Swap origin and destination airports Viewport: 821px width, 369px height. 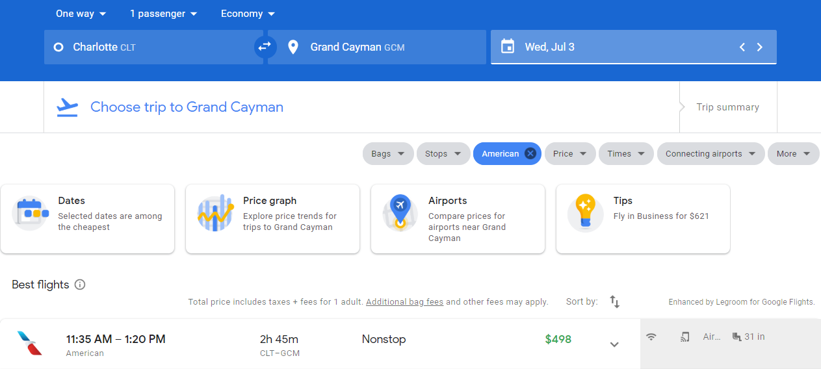pyautogui.click(x=265, y=47)
